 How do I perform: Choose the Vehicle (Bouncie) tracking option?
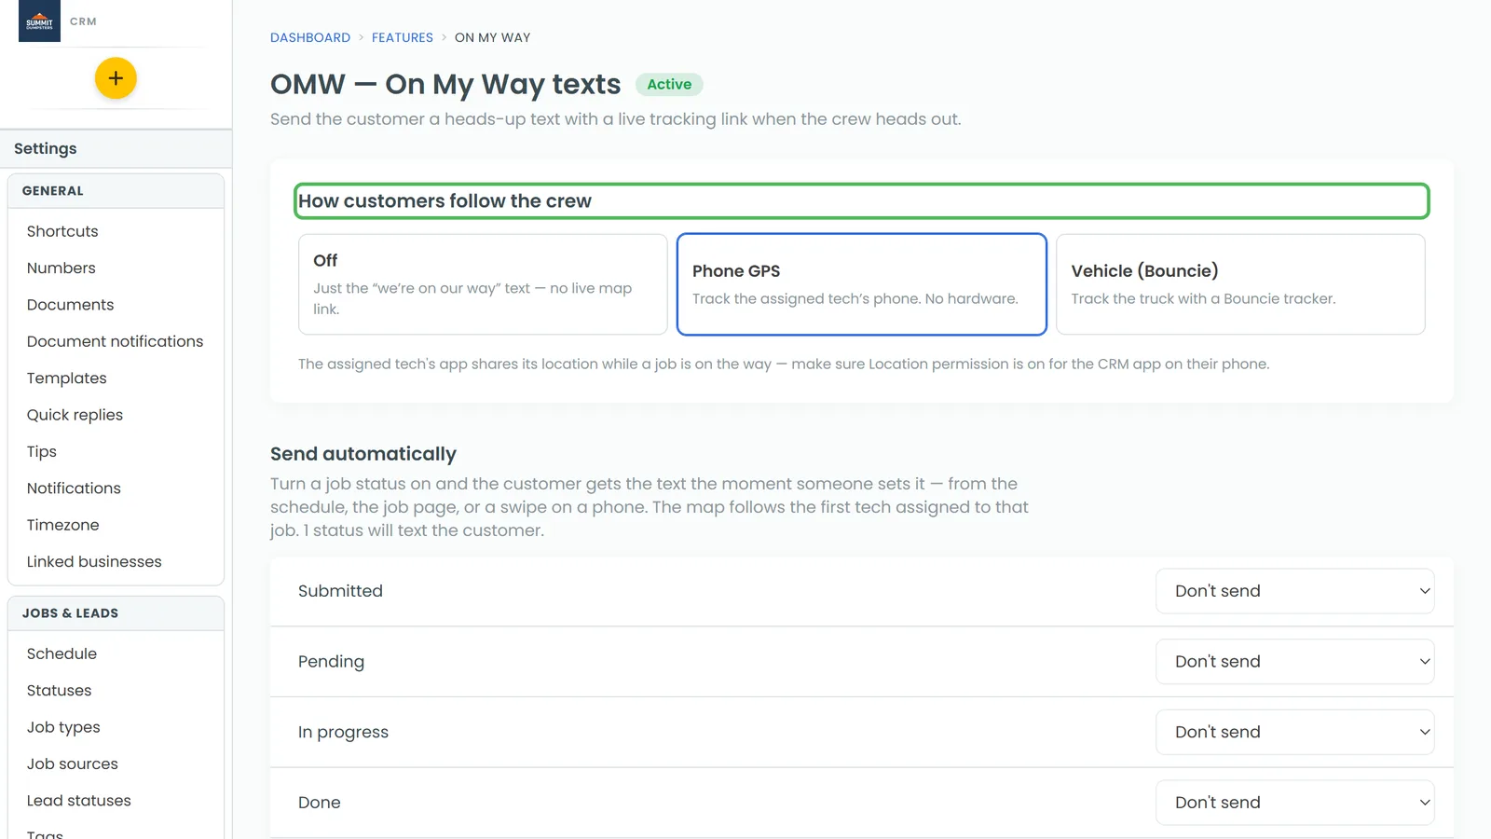(x=1240, y=284)
